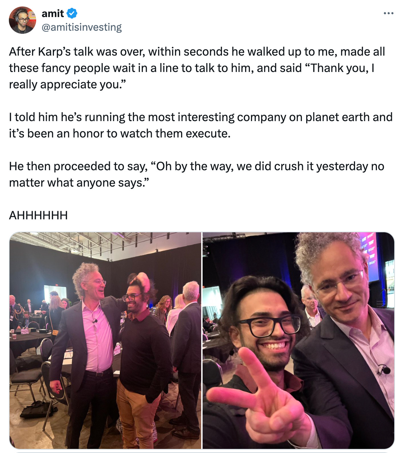Viewport: 399px width, 453px height.
Task: Click the paragraph starting "He then proceeded"
Action: click(x=197, y=174)
